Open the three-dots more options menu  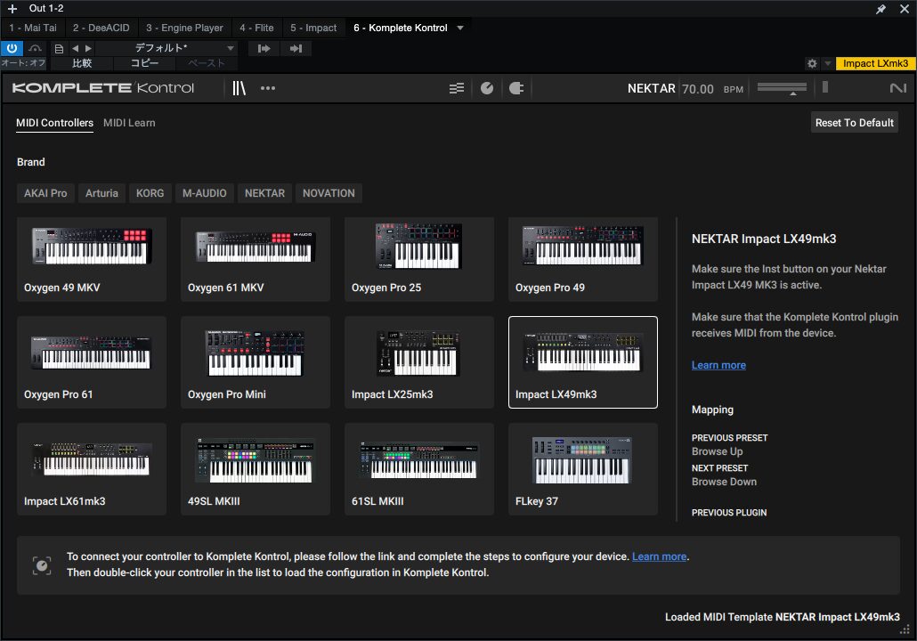(268, 88)
